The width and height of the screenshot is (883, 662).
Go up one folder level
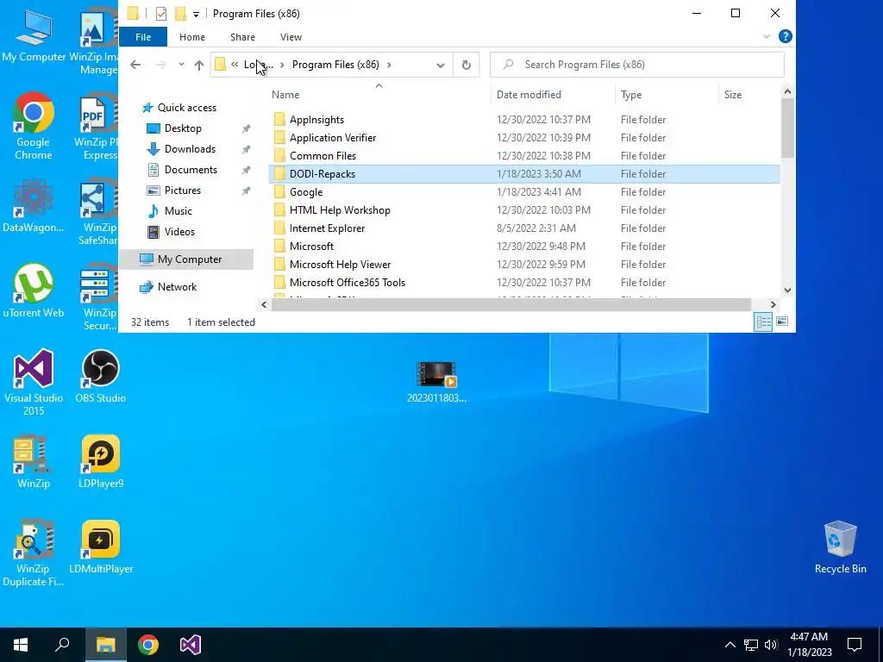click(x=199, y=65)
